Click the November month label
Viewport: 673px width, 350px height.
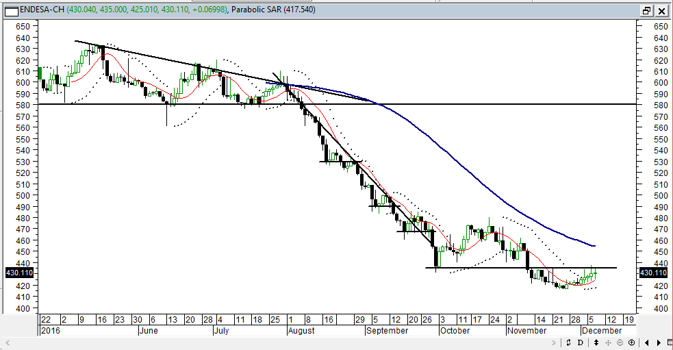[x=526, y=331]
